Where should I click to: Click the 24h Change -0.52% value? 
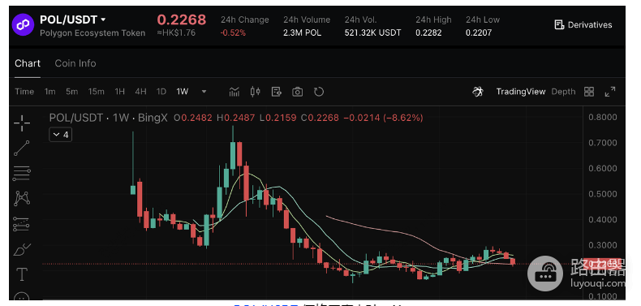click(x=233, y=32)
